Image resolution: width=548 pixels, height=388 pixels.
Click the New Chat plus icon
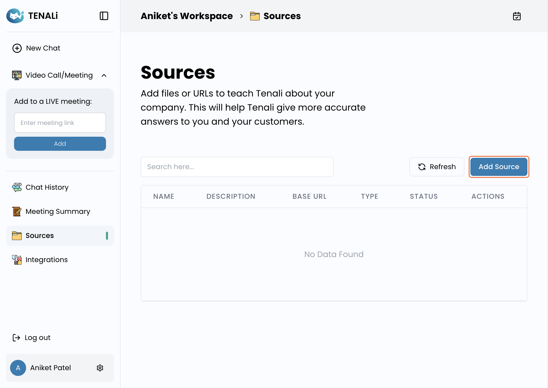(x=17, y=48)
